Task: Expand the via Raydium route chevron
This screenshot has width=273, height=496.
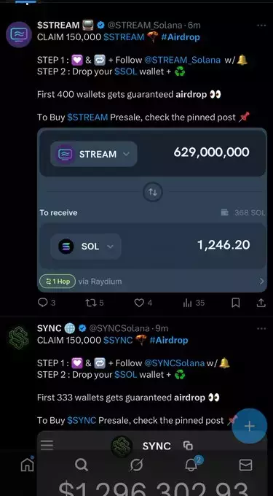Action: 261,282
